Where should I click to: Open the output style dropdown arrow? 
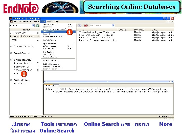coord(33,25)
